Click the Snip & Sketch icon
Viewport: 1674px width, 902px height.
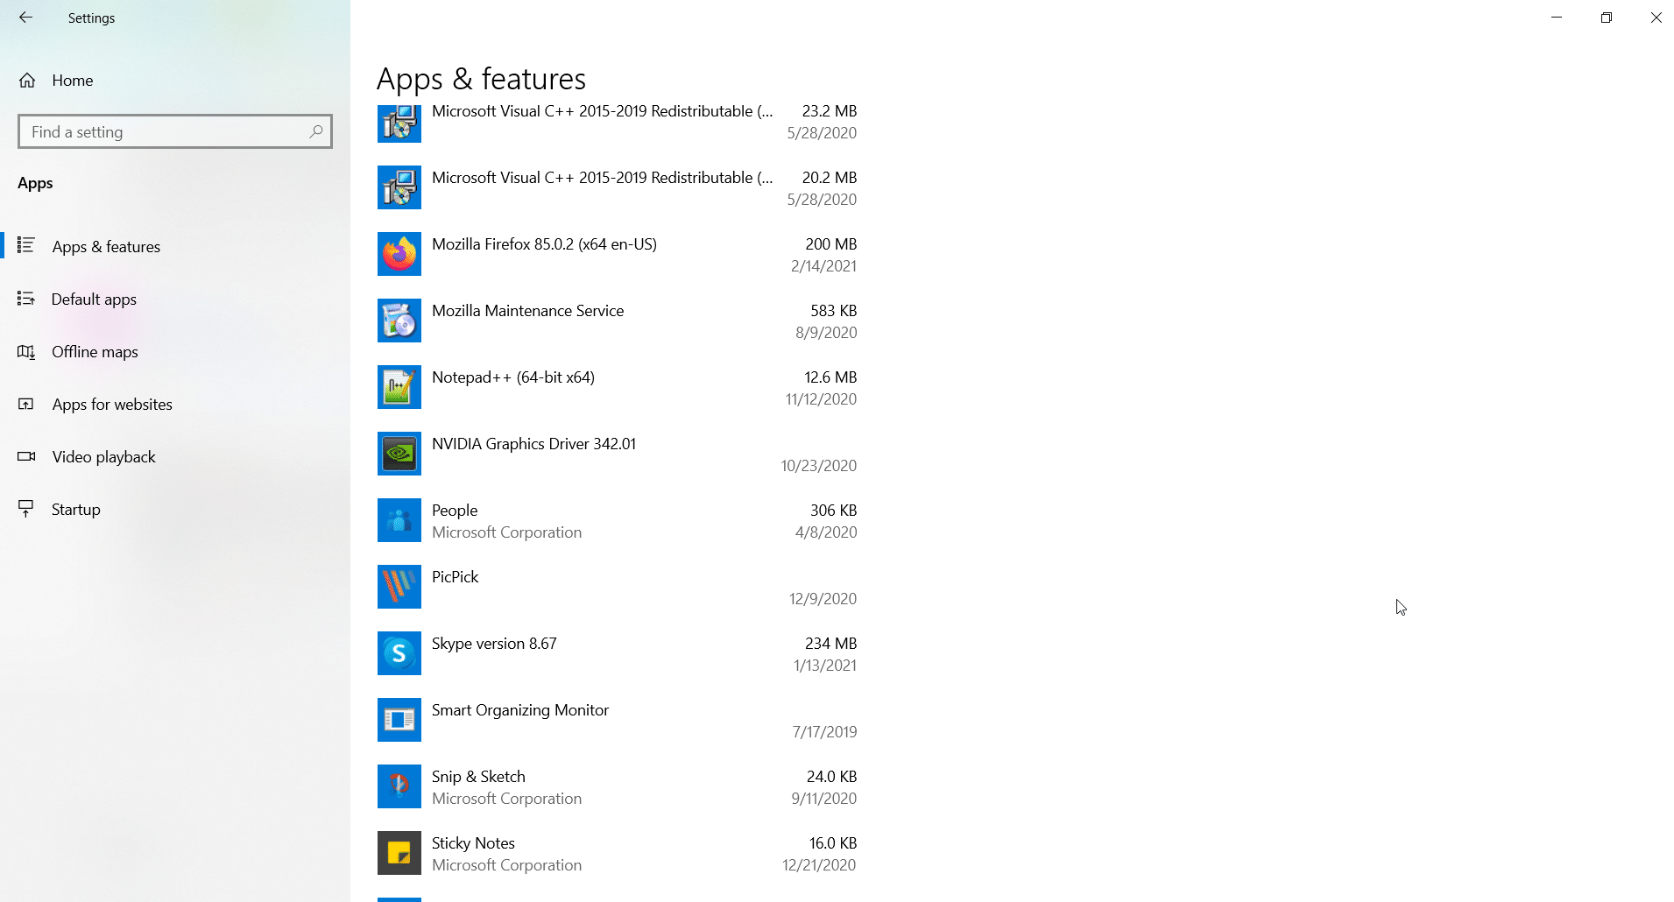(x=399, y=786)
